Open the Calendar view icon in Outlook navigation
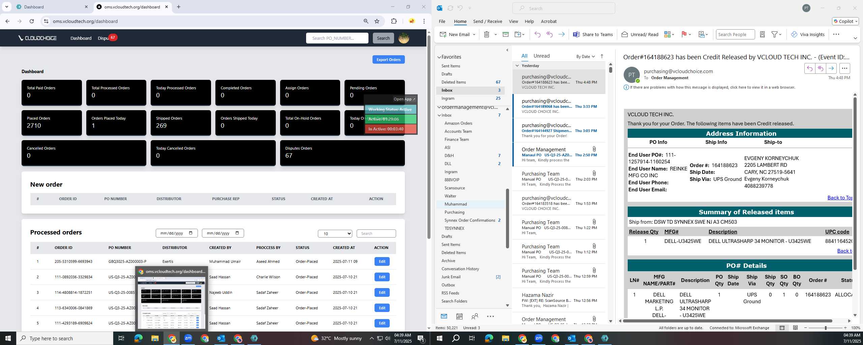Screen dimensions: 863x345 click(459, 316)
